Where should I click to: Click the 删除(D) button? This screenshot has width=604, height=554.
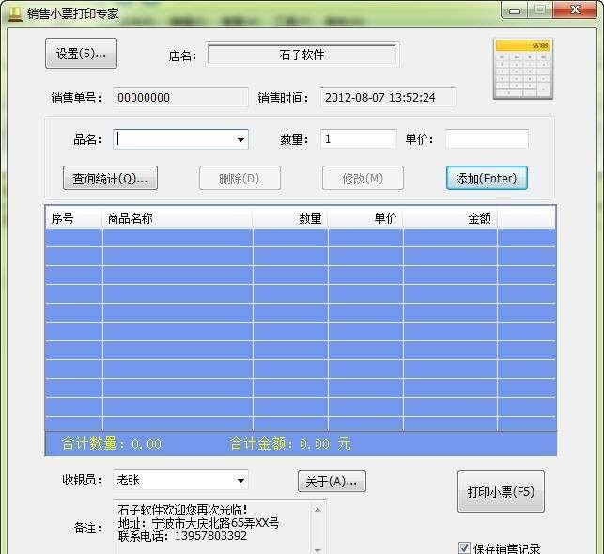pyautogui.click(x=239, y=178)
